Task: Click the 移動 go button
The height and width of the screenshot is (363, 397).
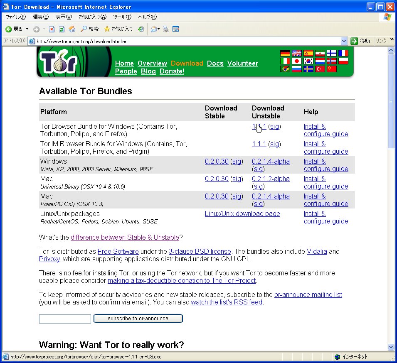Action: point(360,41)
